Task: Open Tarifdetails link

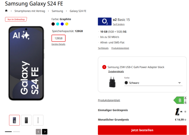Action: point(103,48)
